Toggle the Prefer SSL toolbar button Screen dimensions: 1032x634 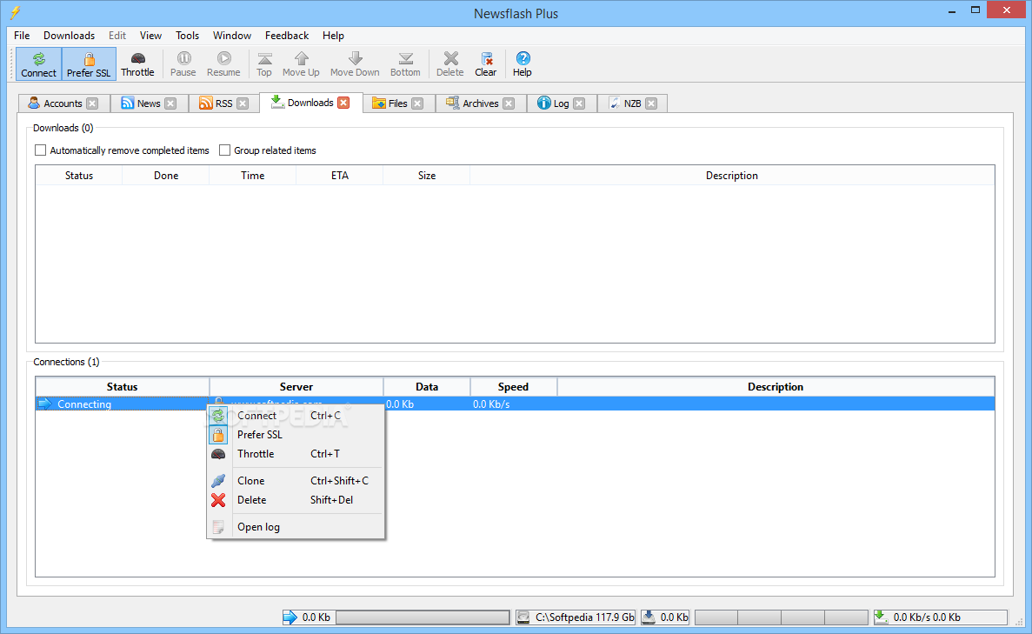click(89, 63)
